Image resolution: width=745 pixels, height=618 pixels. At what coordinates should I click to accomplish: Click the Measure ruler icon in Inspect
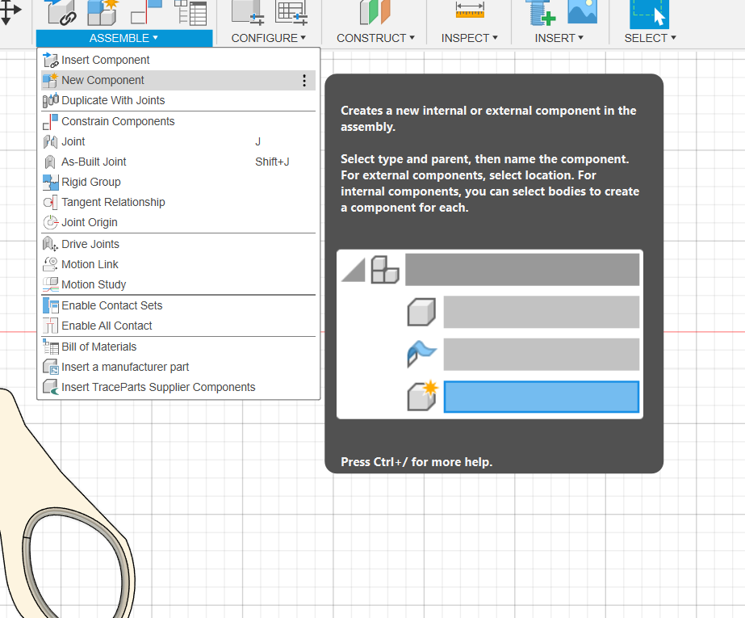point(469,11)
